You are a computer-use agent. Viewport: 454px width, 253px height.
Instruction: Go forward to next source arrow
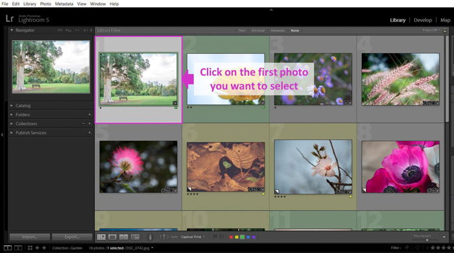(44, 248)
